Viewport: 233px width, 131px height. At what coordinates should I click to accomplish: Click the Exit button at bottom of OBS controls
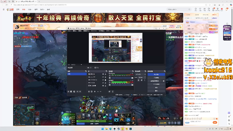(156, 91)
